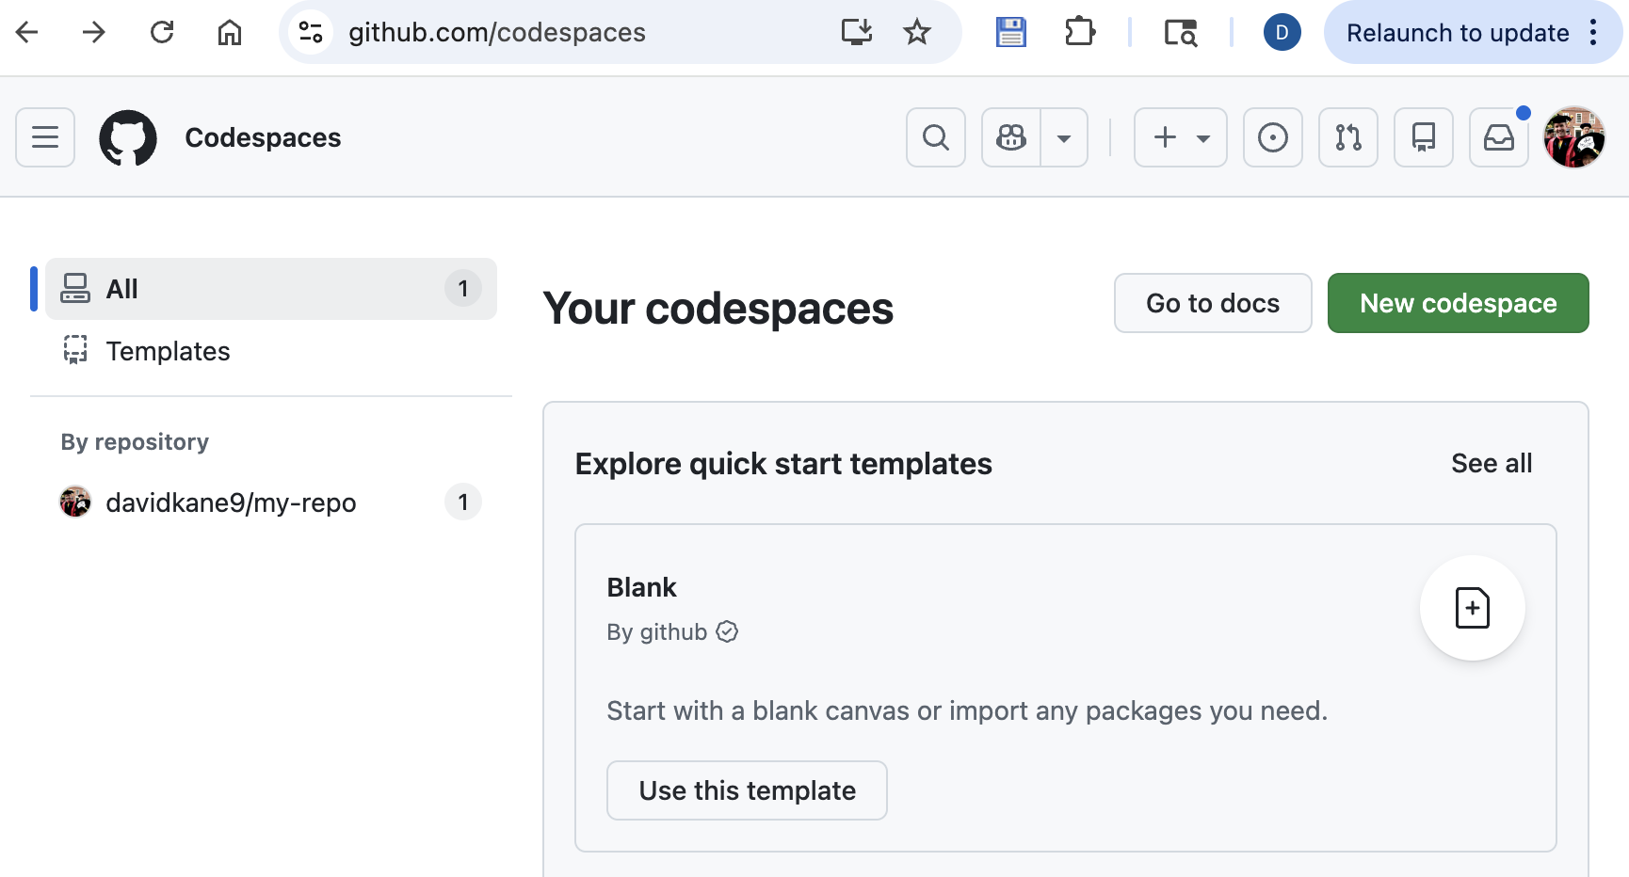
Task: Open Pull requests icon in header
Action: pos(1347,137)
